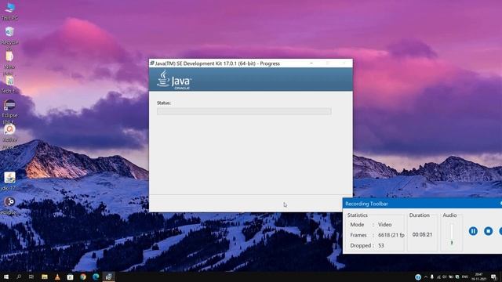Launch the Eclipse IDE shortcut icon
Image resolution: width=502 pixels, height=282 pixels.
point(9,110)
